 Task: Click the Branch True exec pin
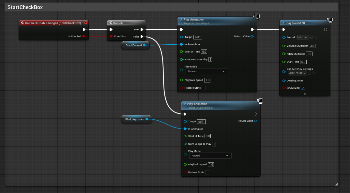click(x=142, y=29)
